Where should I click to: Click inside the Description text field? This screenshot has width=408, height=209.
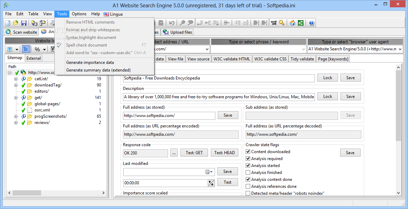pyautogui.click(x=219, y=97)
